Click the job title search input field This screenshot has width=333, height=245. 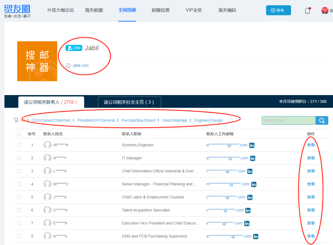288,121
